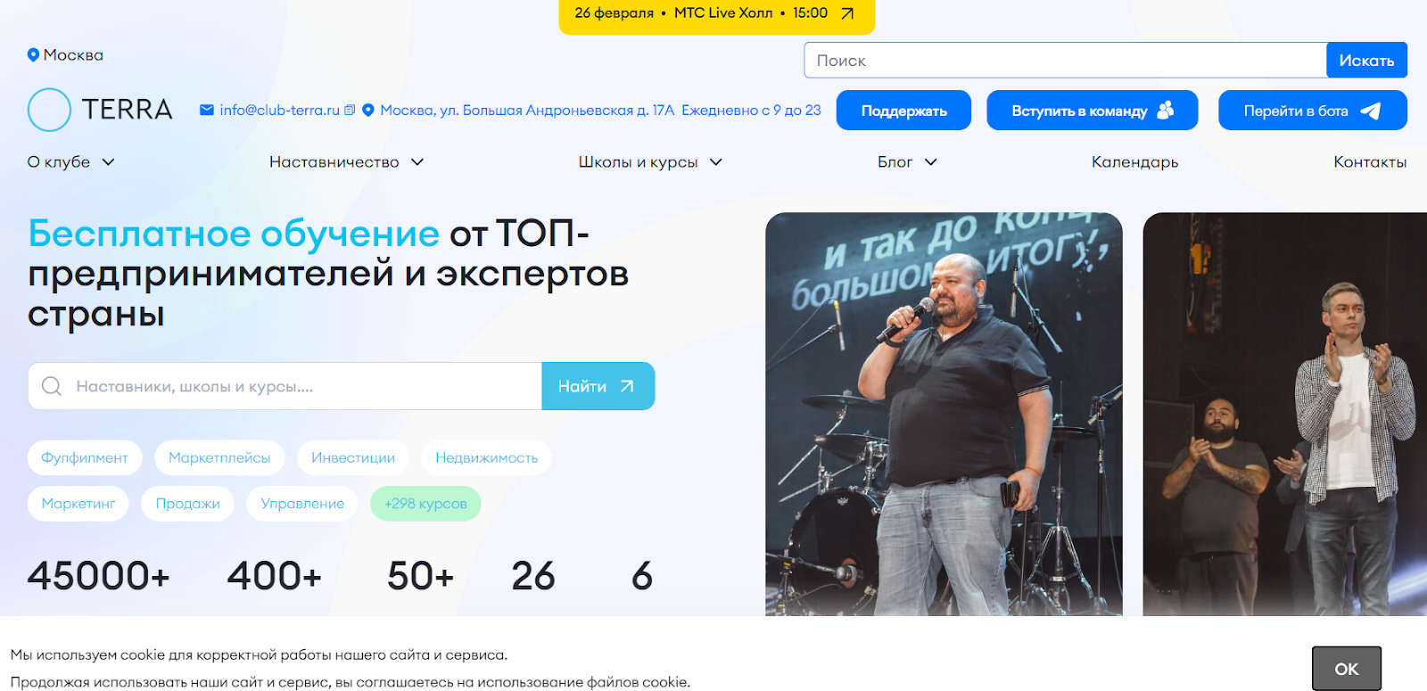Copy email using the copy icon
Image resolution: width=1427 pixels, height=691 pixels.
[350, 110]
